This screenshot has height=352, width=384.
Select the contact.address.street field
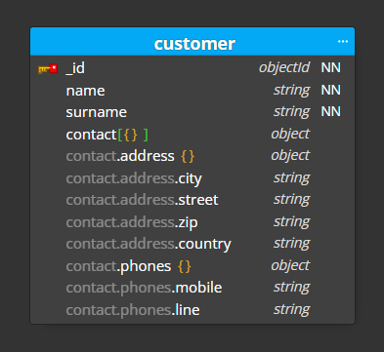tap(192, 200)
